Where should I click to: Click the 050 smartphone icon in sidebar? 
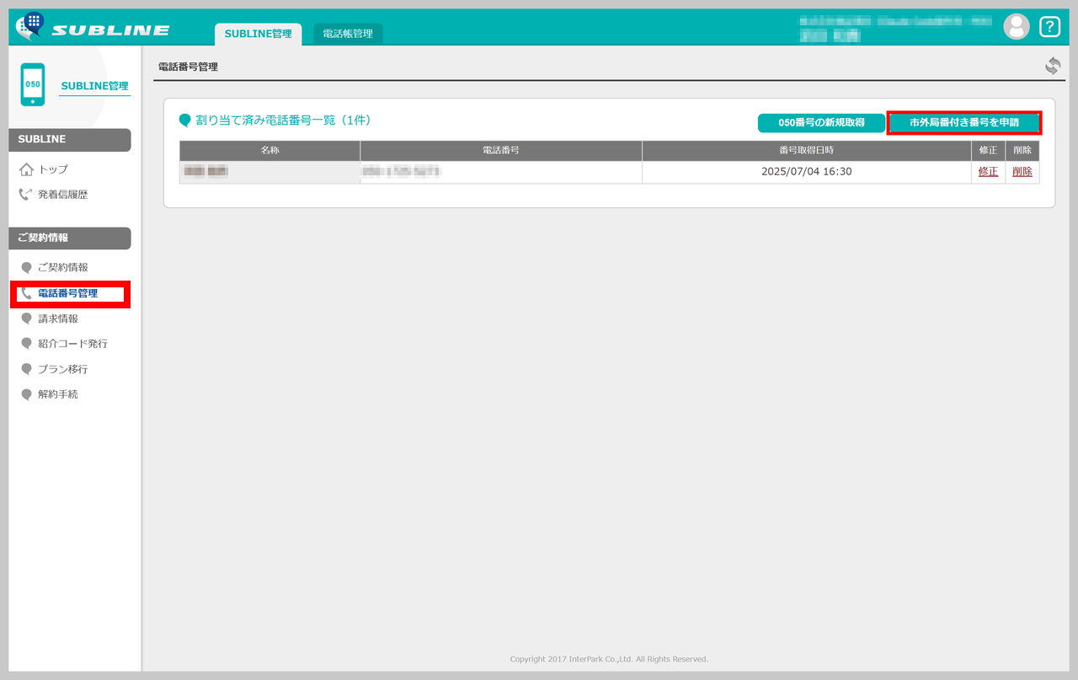click(x=33, y=84)
